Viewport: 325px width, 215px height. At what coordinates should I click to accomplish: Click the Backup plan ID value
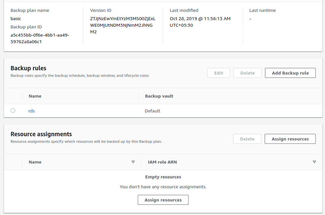pos(40,38)
